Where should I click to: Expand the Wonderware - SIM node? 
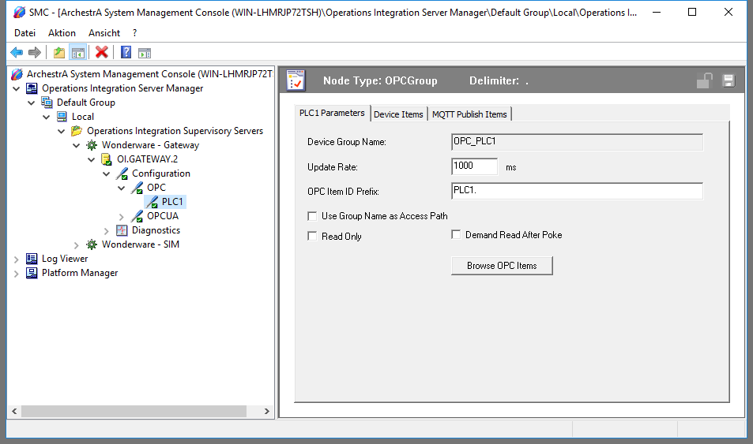pos(77,244)
